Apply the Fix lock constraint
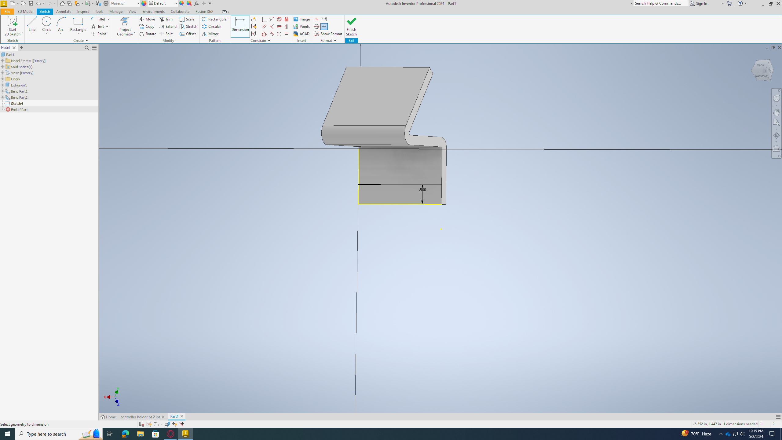 (287, 19)
